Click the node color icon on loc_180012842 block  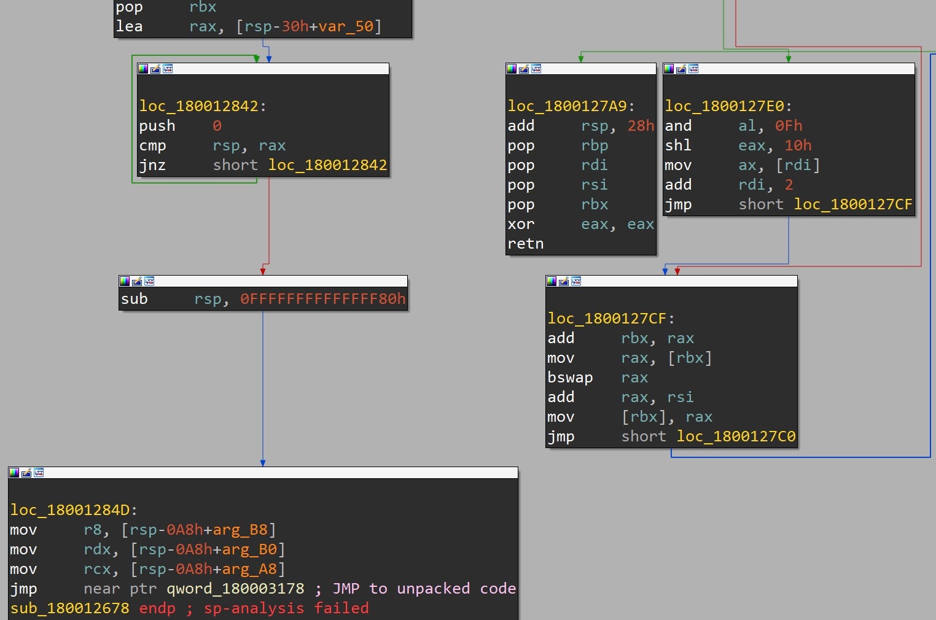point(143,69)
